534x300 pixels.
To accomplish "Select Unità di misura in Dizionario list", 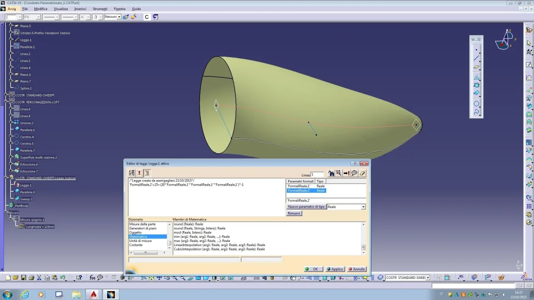I will tap(140, 241).
